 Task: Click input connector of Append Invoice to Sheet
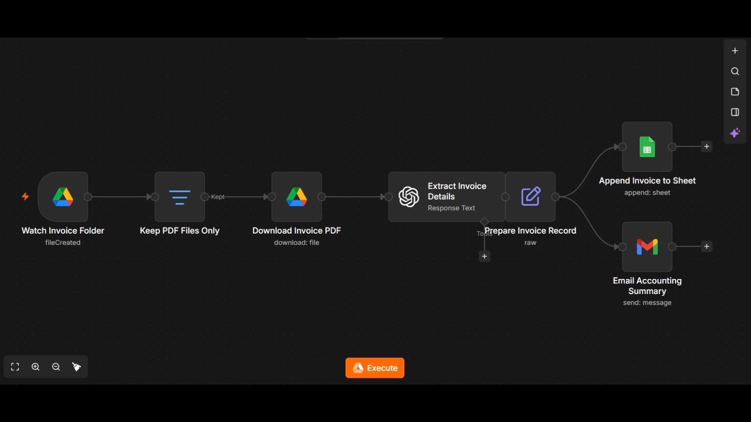tap(622, 147)
